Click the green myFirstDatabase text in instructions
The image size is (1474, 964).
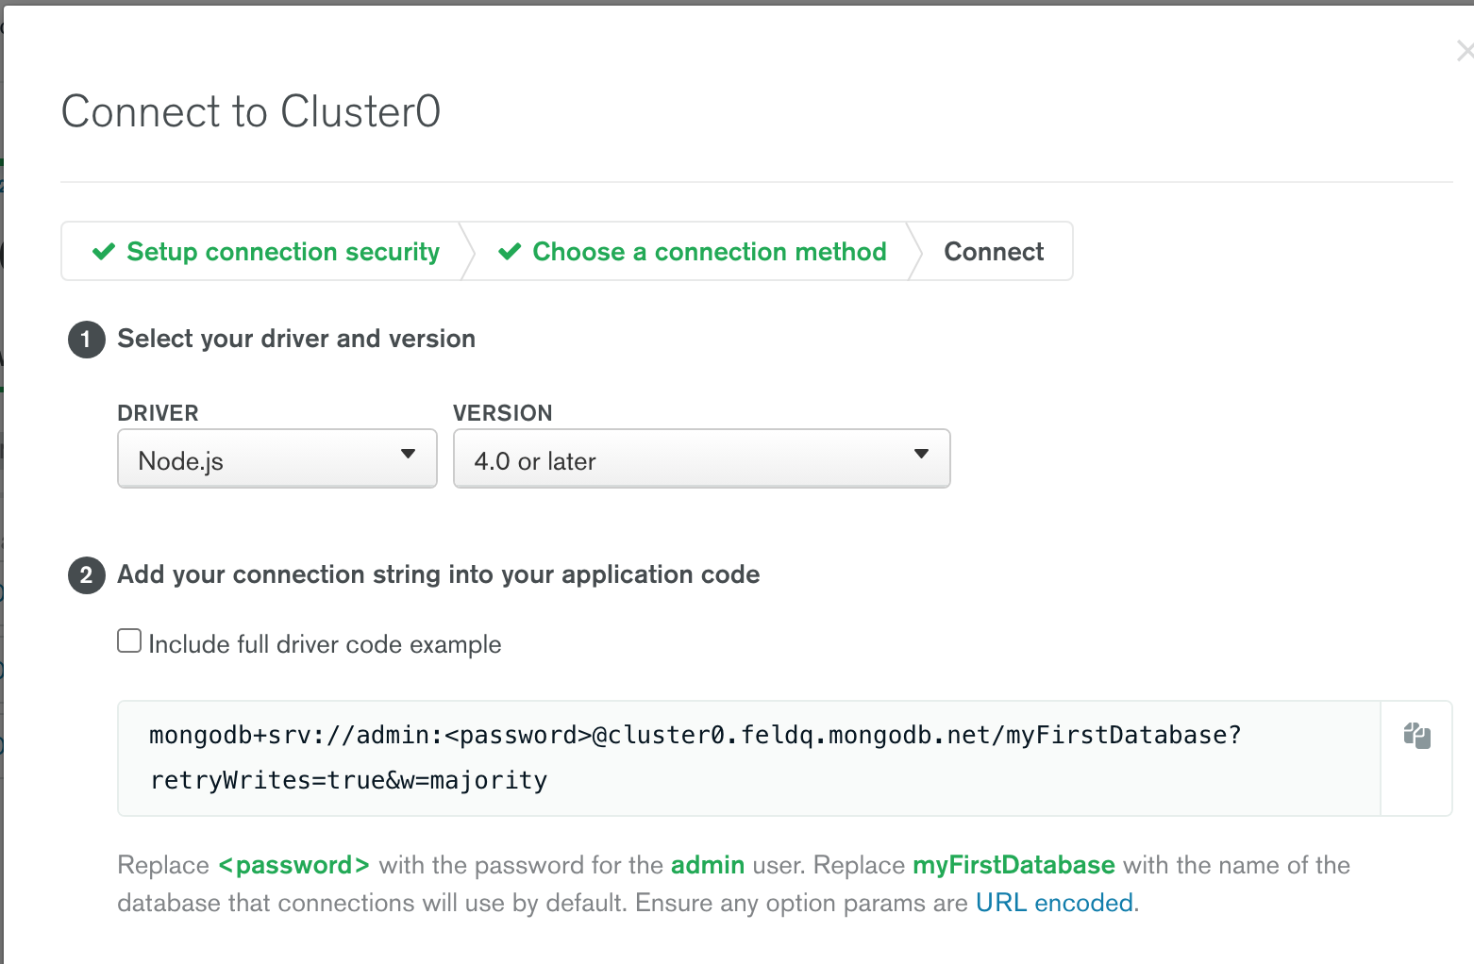[x=1013, y=865]
